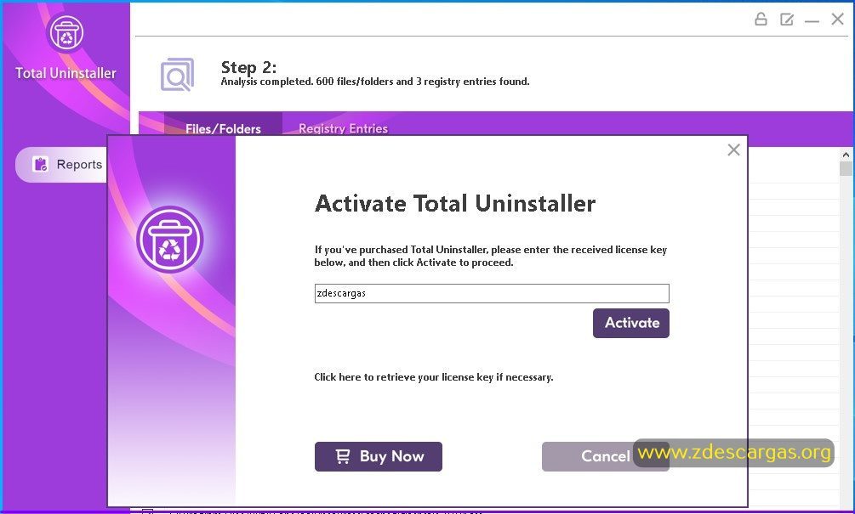The height and width of the screenshot is (514, 855).
Task: Click the edit/feedback icon in title bar
Action: [x=786, y=20]
